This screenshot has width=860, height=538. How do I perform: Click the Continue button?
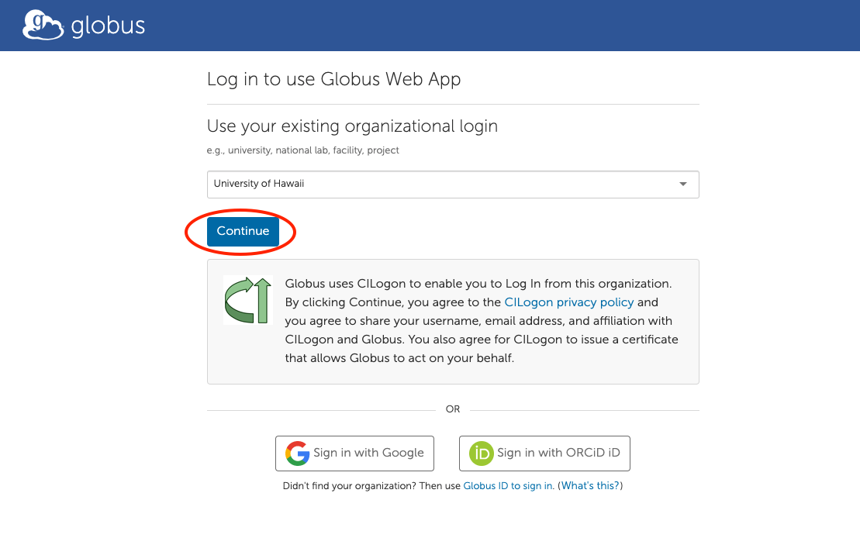click(243, 232)
